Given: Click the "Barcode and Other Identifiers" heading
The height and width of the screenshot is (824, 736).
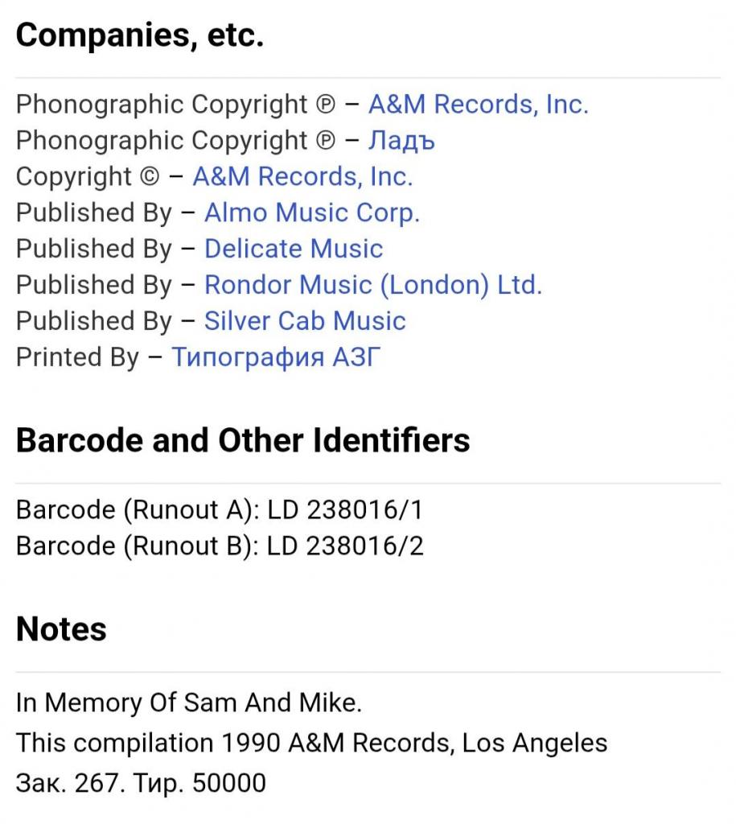Looking at the screenshot, I should tap(243, 441).
